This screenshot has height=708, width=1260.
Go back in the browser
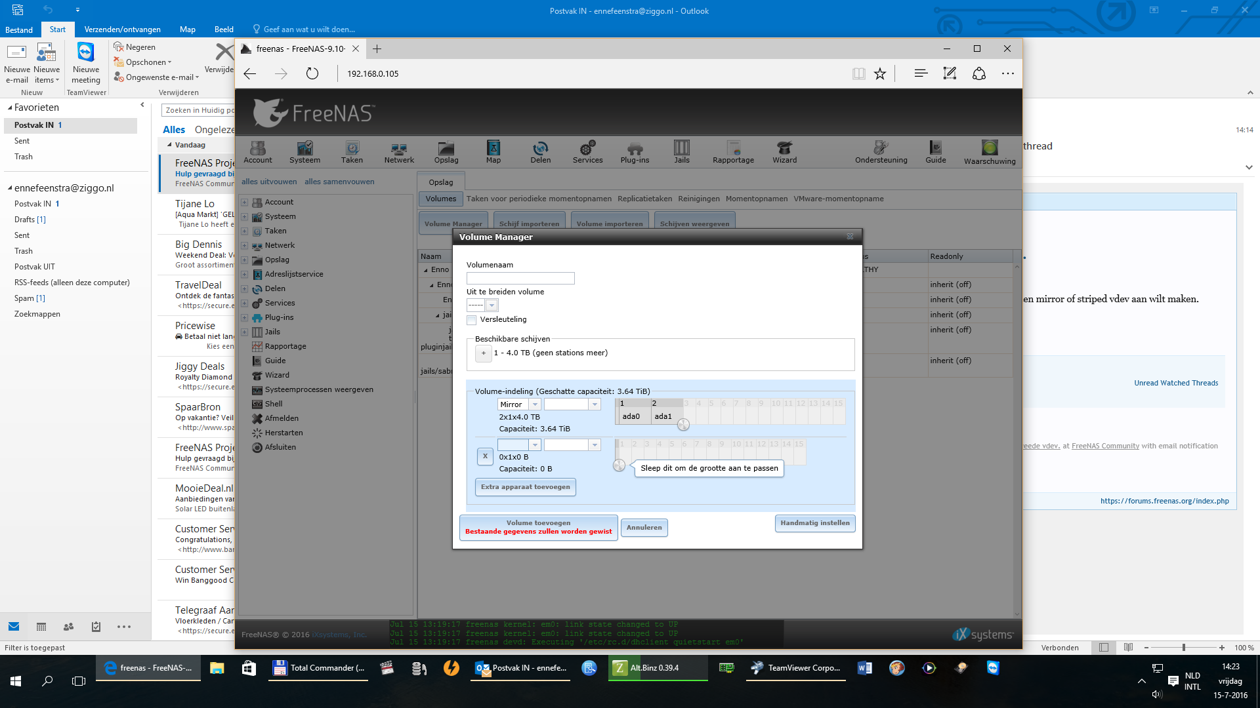point(249,73)
